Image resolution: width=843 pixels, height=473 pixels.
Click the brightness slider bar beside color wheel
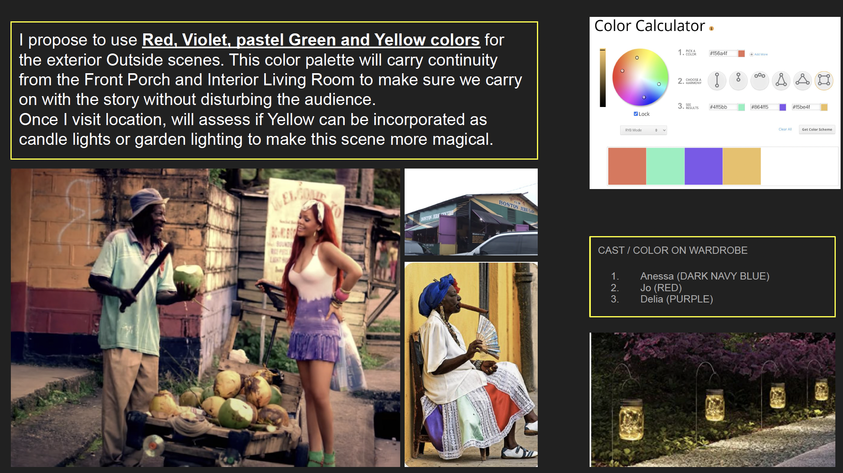click(x=602, y=78)
